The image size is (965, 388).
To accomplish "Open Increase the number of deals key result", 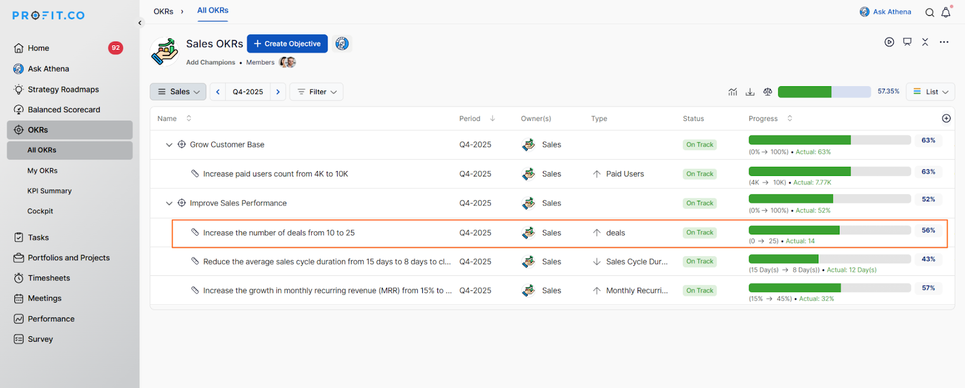I will tap(279, 233).
